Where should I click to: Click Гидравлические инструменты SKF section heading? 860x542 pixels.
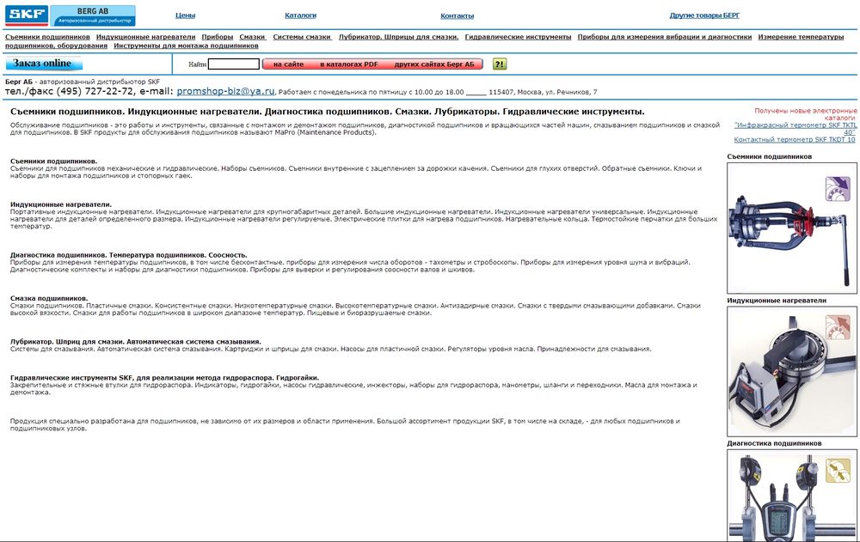click(x=164, y=378)
